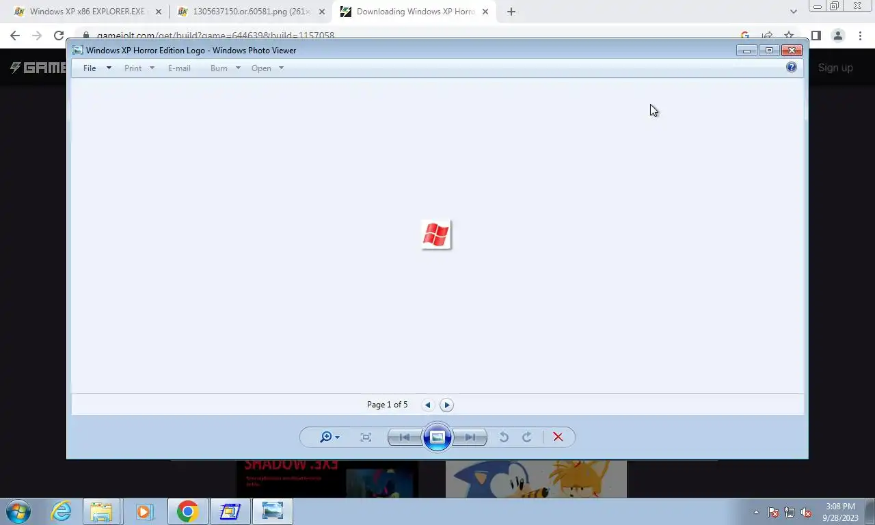Show hidden system tray icons
Screen dimensions: 875x525
(x=756, y=512)
